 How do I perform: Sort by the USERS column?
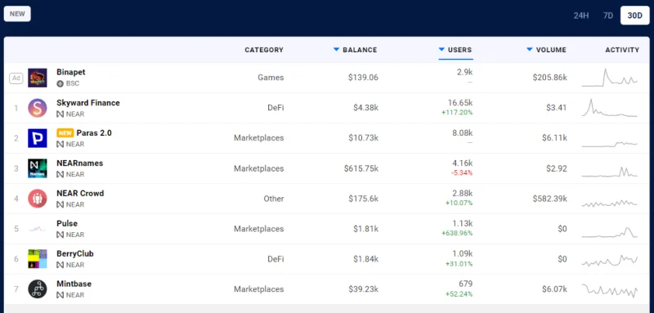tap(455, 50)
